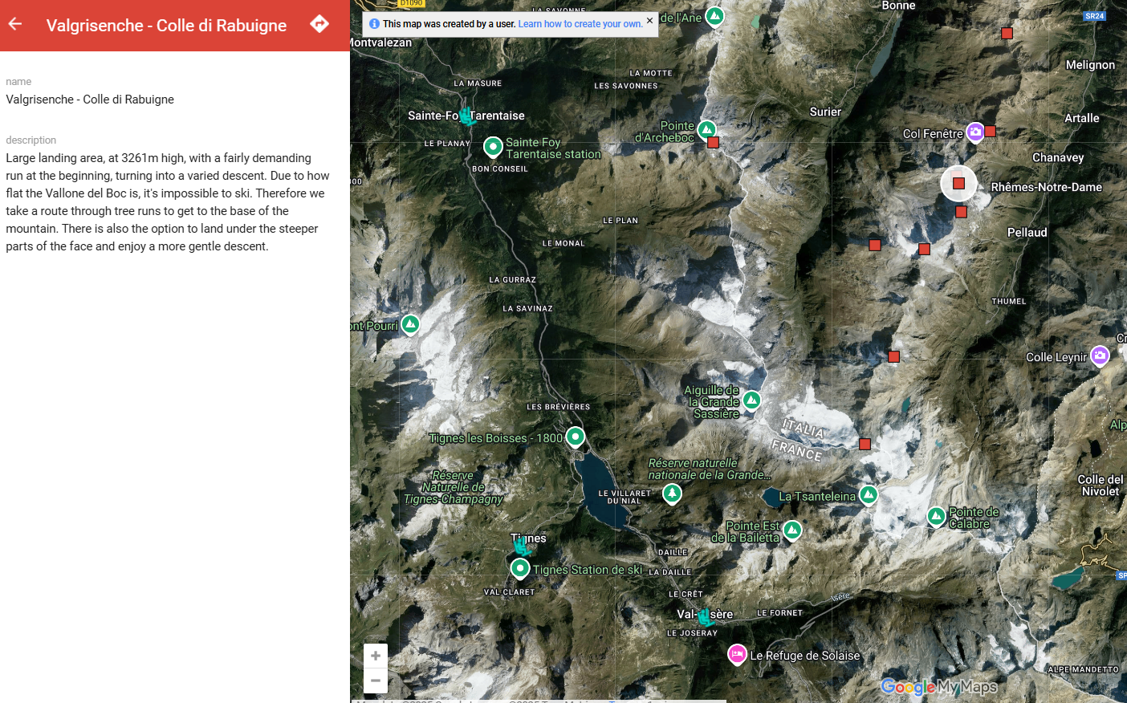Screen dimensions: 1127x703
Task: Click the Tignes Station de ski pin
Action: coord(520,568)
